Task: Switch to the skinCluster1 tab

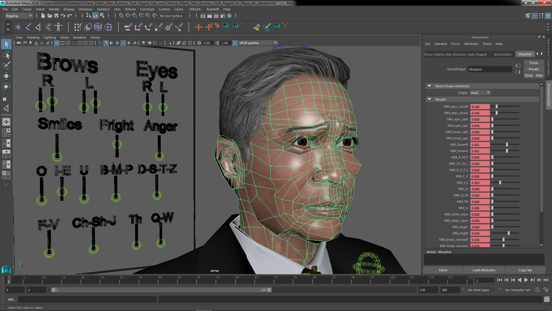Action: pos(503,54)
